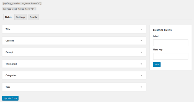Expand the Tags field arrow
This screenshot has height=102, width=194.
click(141, 87)
